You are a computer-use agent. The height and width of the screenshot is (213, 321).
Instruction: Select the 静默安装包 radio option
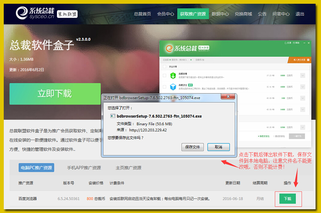pos(264,136)
